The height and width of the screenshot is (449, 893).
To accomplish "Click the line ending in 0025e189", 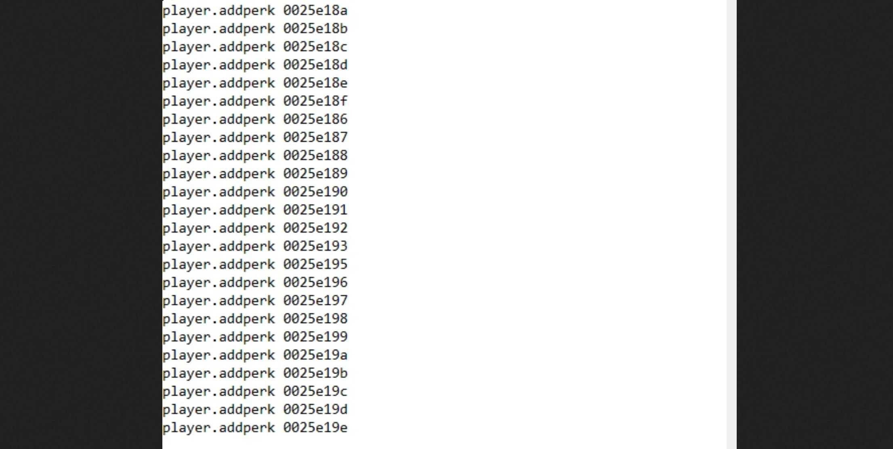I will (255, 174).
